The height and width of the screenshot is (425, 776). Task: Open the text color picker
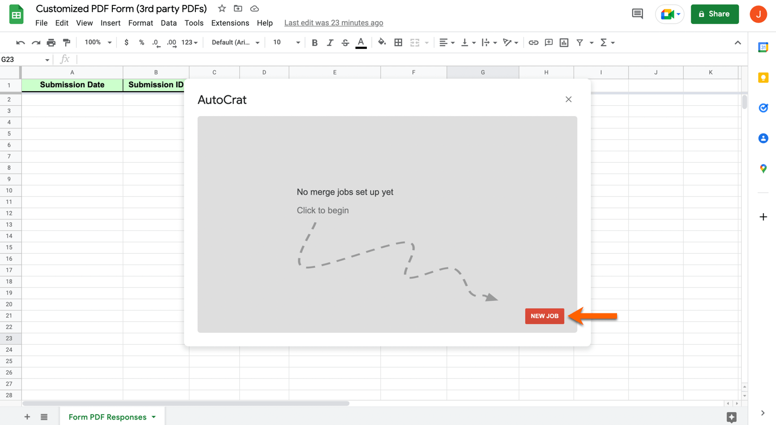coord(361,43)
